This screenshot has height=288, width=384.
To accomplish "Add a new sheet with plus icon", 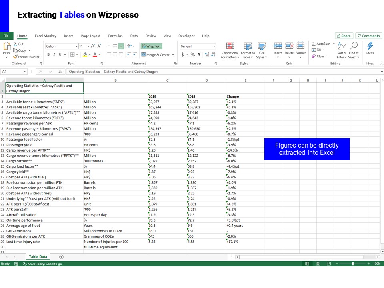I will tap(61, 257).
